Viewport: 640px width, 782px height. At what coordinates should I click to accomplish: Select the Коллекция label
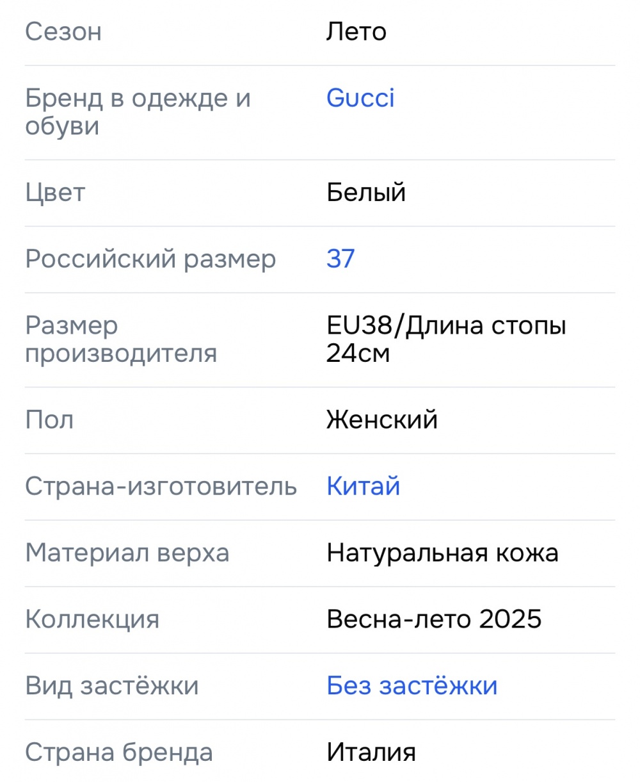[x=92, y=619]
